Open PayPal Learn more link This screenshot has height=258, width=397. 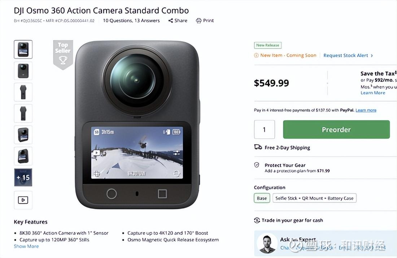[366, 110]
